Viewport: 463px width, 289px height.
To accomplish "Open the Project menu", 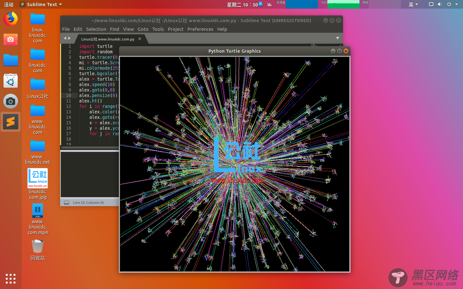I will 176,29.
